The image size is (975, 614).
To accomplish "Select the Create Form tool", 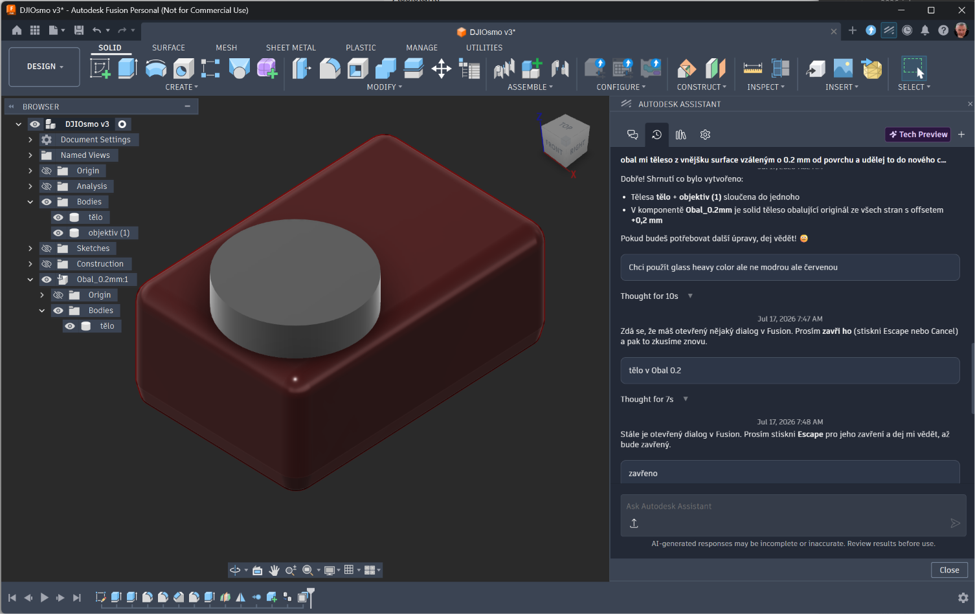I will (x=267, y=68).
